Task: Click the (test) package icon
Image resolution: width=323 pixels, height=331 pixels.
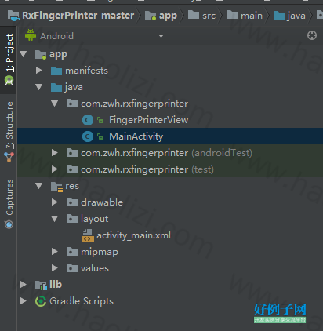Action: [72, 169]
